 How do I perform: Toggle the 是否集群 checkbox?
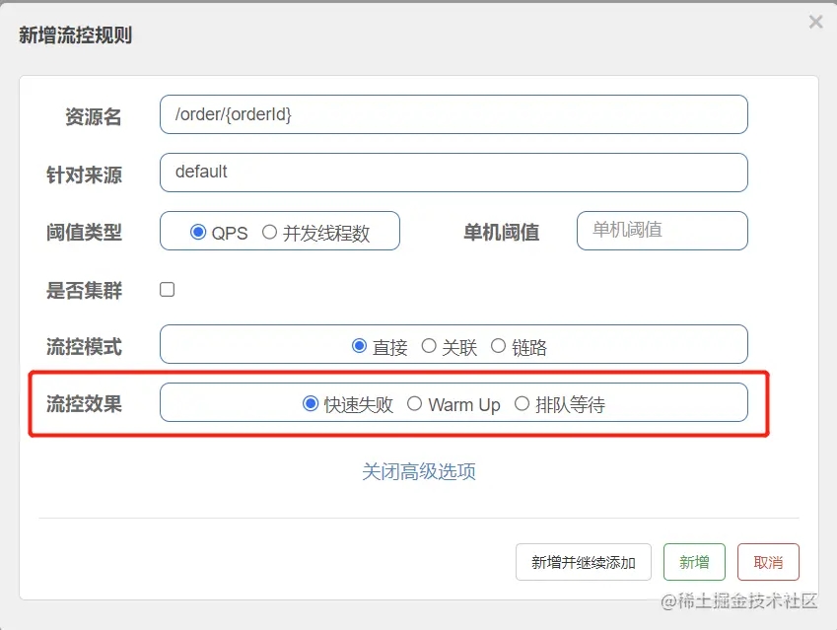(167, 290)
